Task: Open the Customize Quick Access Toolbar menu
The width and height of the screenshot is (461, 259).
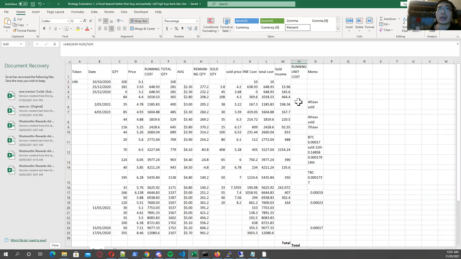Action: tap(58, 4)
